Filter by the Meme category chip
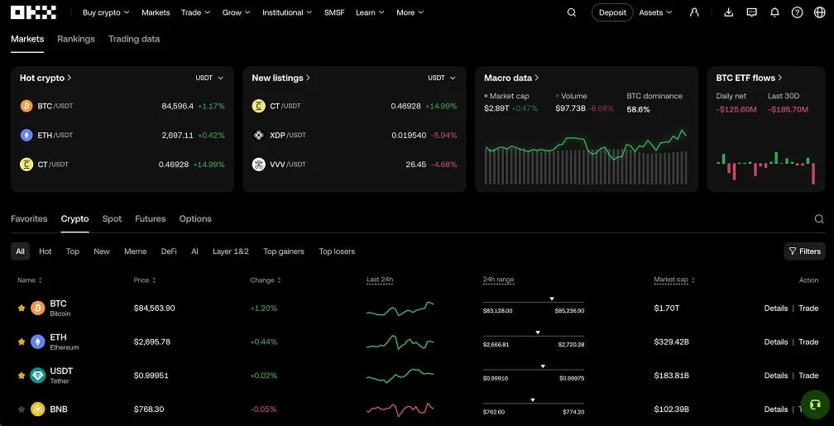Screen dimensions: 834x426 [x=135, y=251]
